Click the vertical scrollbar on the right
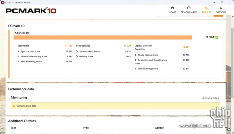Image resolution: width=234 pixels, height=134 pixels. tap(232, 67)
